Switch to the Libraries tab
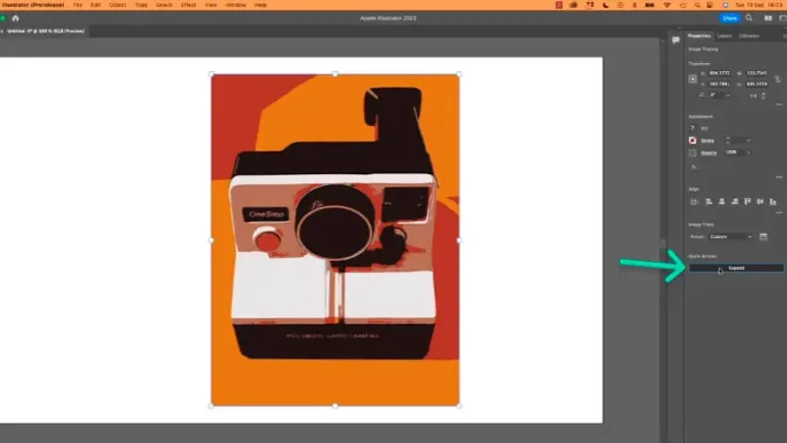Screen dimensions: 787x443 tap(749, 36)
